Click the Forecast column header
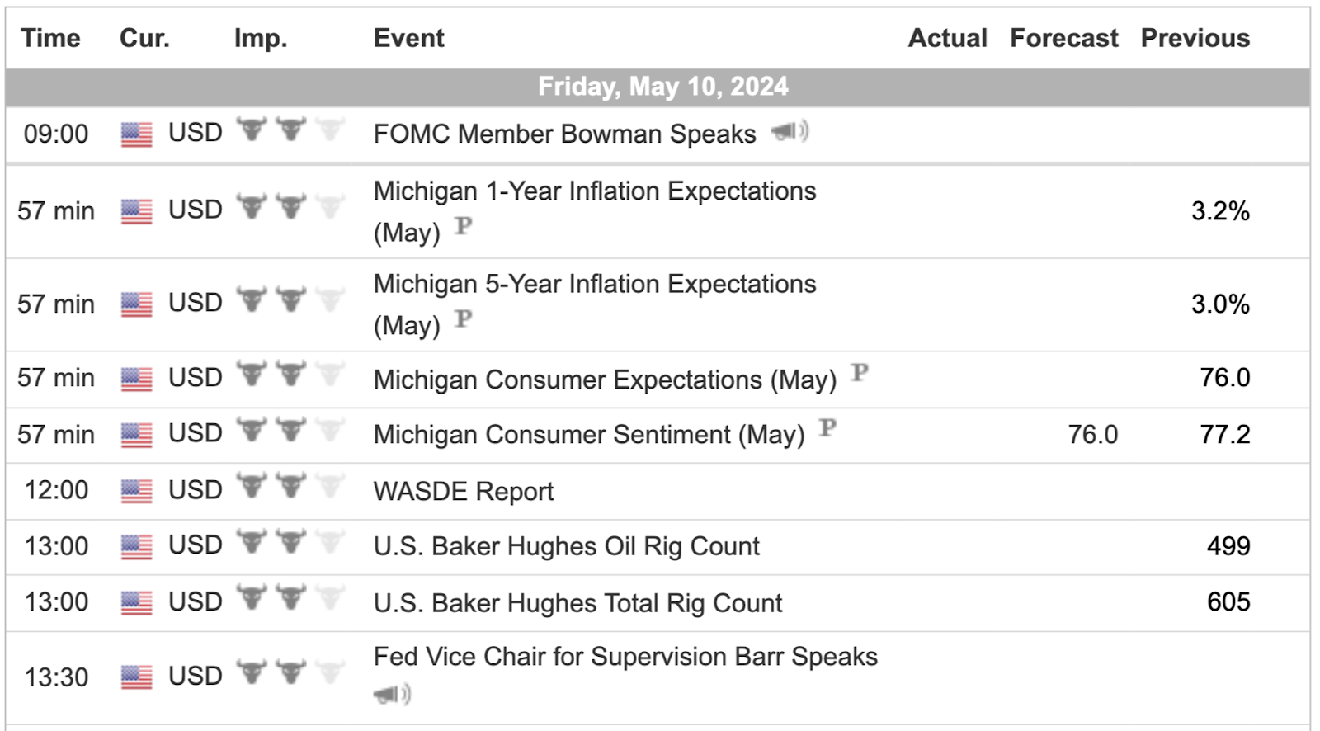 (1064, 38)
